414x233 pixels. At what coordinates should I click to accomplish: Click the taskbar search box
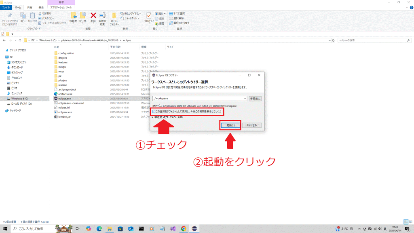click(x=33, y=229)
